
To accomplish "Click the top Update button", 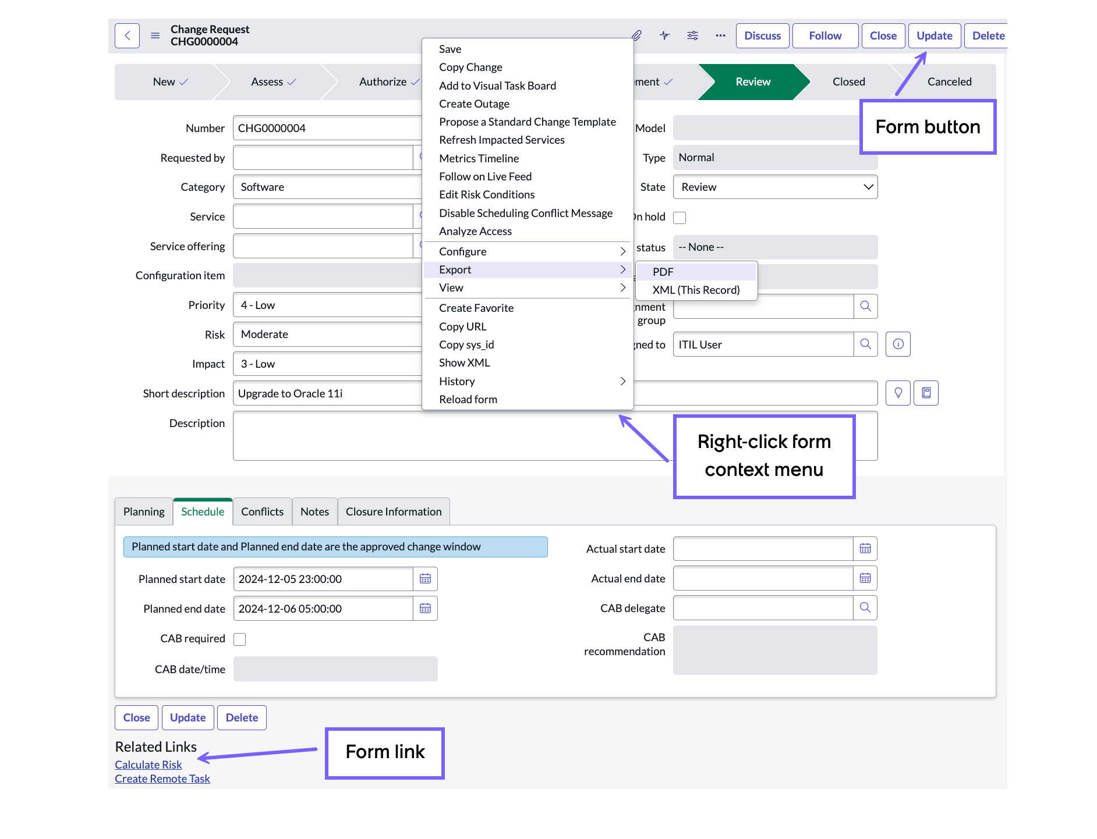I will 934,35.
